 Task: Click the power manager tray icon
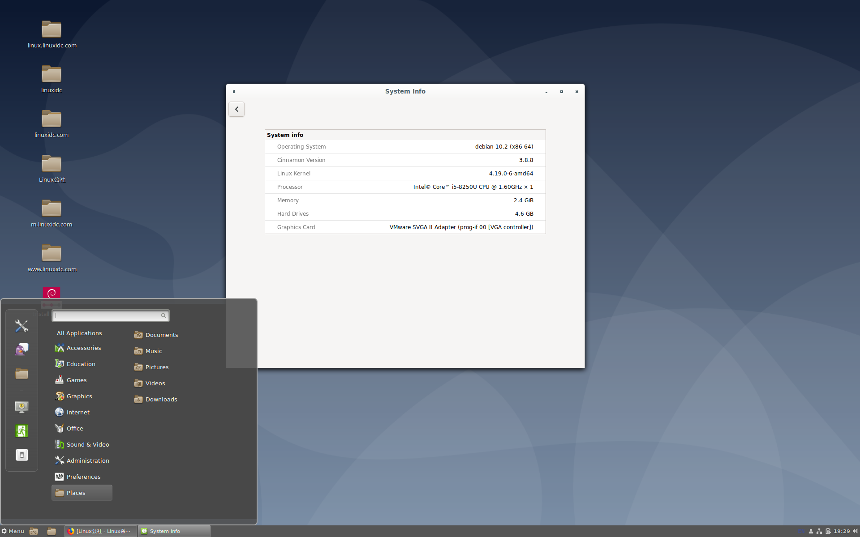pyautogui.click(x=828, y=532)
